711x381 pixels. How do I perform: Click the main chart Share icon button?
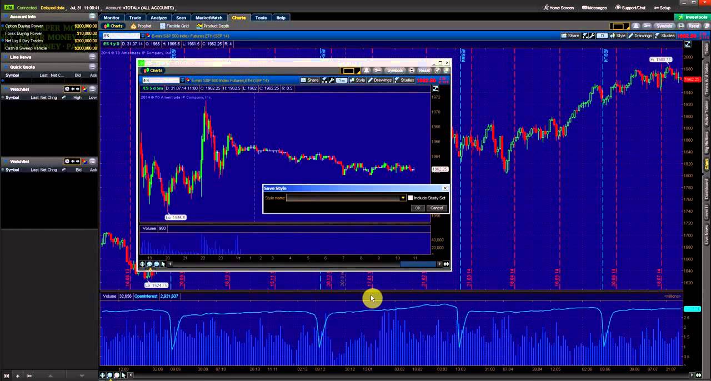(570, 36)
